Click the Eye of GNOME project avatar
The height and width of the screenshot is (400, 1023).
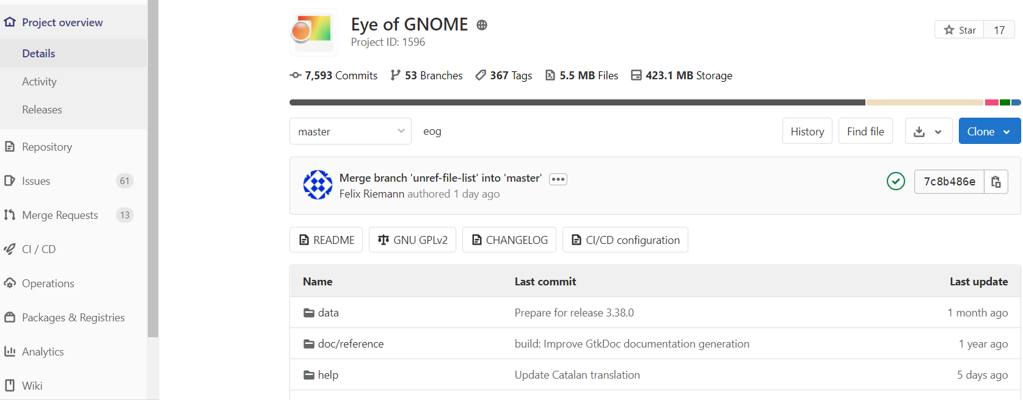click(x=313, y=32)
